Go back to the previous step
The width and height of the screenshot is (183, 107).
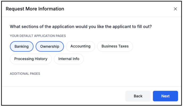point(138,96)
